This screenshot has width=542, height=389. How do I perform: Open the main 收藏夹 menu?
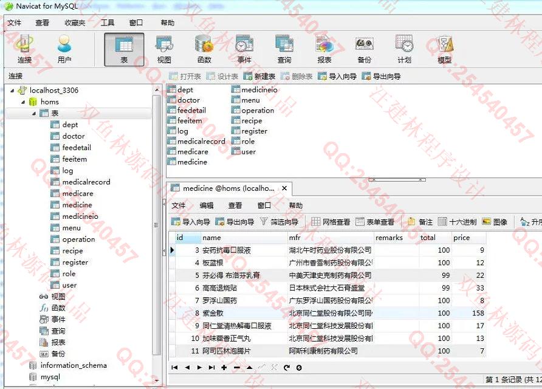[x=75, y=23]
